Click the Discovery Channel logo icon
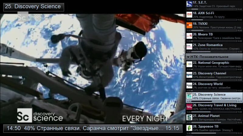Screen dimensions: 243x136 [x=189, y=75]
